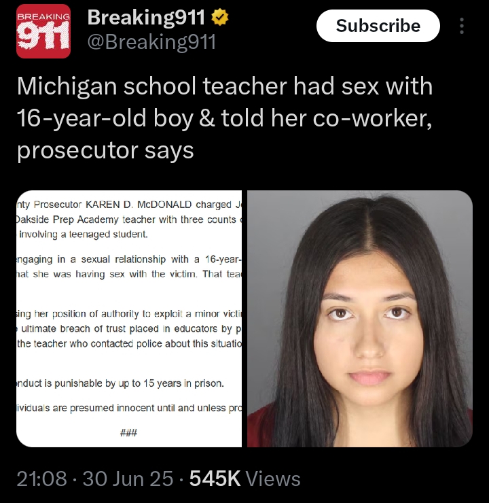Click the Views label
Viewport: 489px width, 503px height.
pyautogui.click(x=273, y=479)
